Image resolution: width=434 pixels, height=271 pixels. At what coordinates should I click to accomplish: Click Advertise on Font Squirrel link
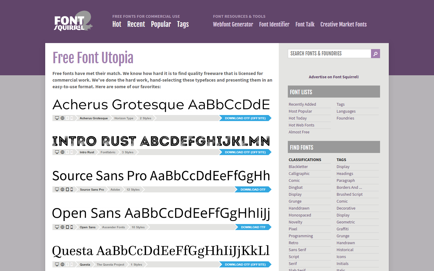pos(334,77)
